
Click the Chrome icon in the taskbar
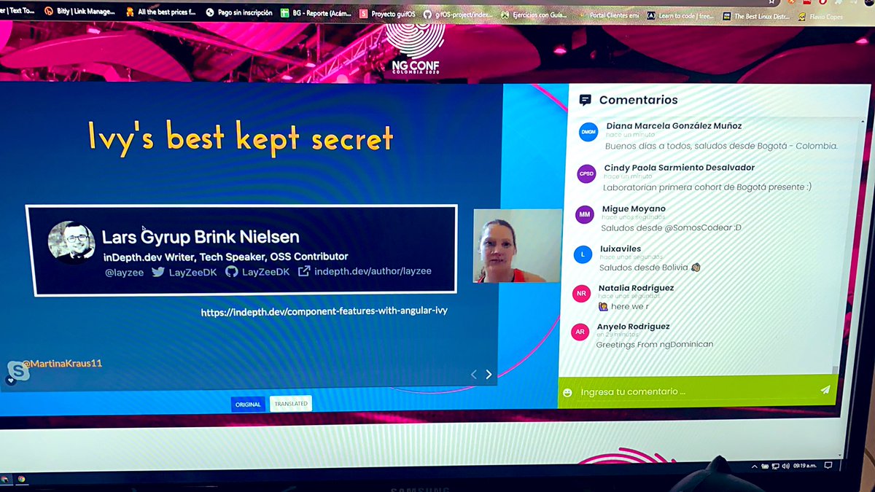tap(22, 479)
